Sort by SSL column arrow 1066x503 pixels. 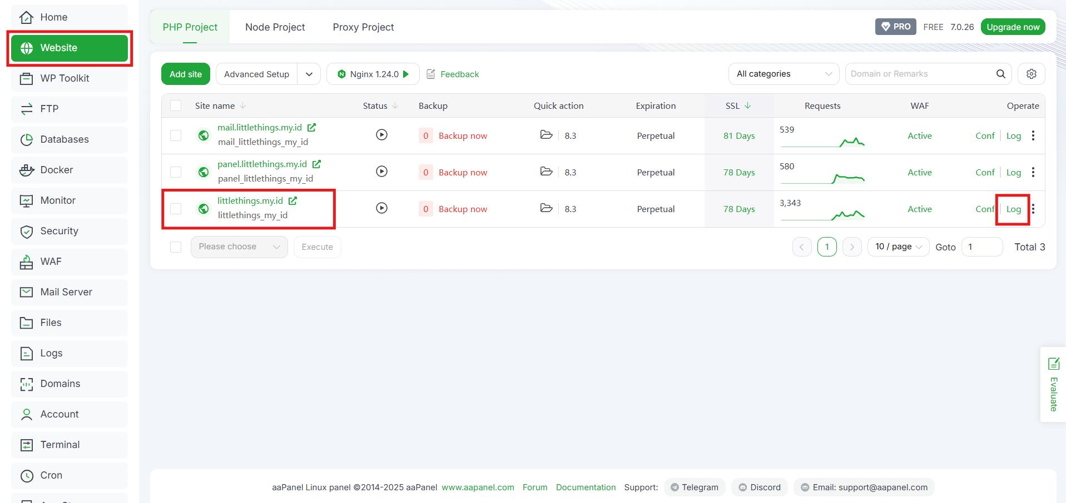(748, 105)
